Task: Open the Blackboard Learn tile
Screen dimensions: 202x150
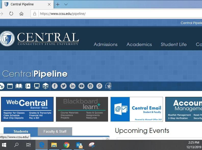Action: pyautogui.click(x=82, y=109)
